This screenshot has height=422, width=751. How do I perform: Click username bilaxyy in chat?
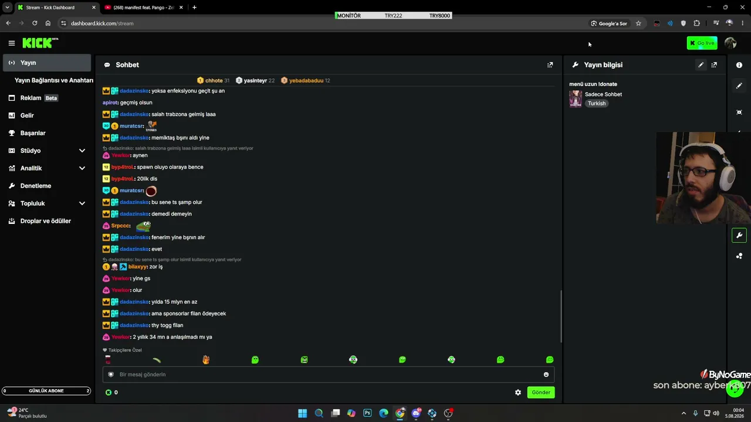point(137,267)
